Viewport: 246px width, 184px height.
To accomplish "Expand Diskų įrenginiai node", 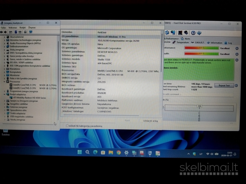I will click(4, 50).
